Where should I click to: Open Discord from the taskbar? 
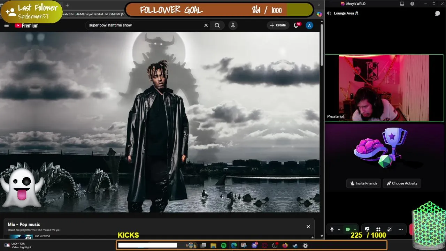(254, 245)
